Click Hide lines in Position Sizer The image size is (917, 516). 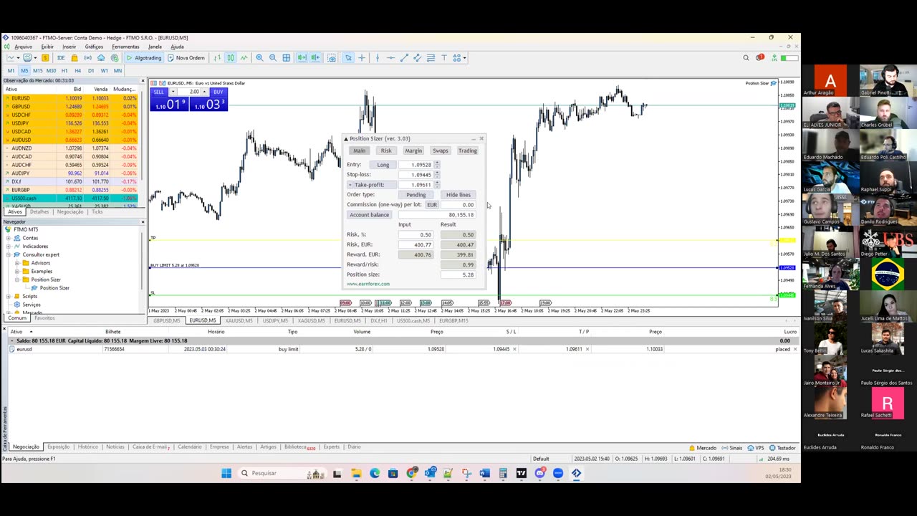pyautogui.click(x=458, y=195)
